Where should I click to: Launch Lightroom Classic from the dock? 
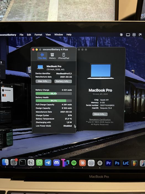(126, 163)
